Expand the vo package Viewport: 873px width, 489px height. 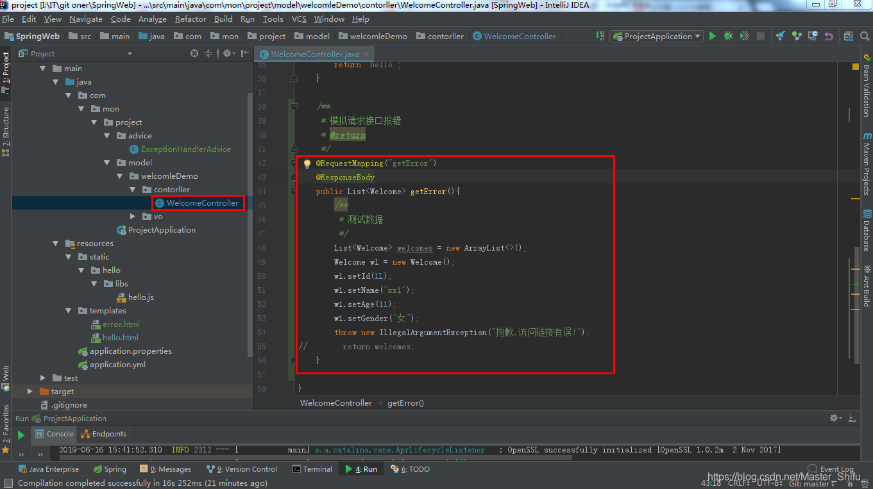click(x=133, y=217)
